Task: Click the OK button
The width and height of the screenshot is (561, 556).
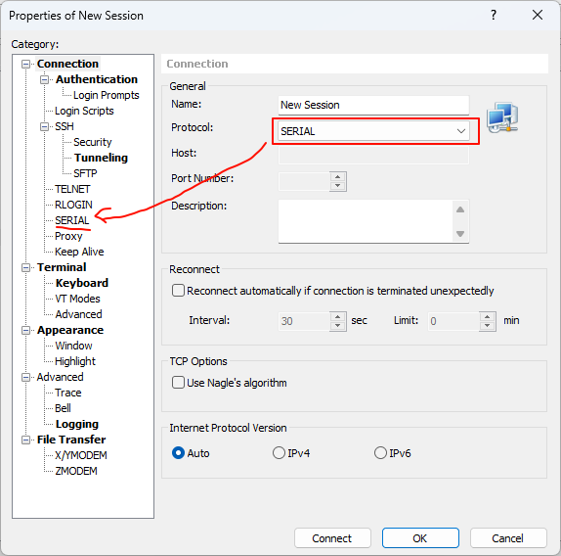Action: (x=420, y=538)
